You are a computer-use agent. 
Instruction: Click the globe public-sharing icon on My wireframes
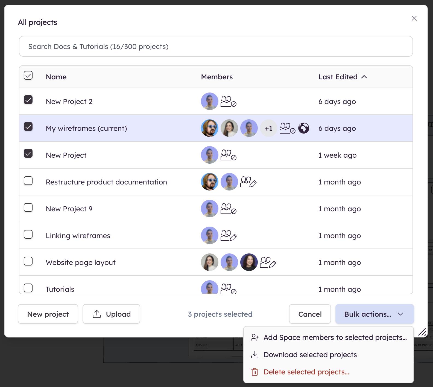303,128
